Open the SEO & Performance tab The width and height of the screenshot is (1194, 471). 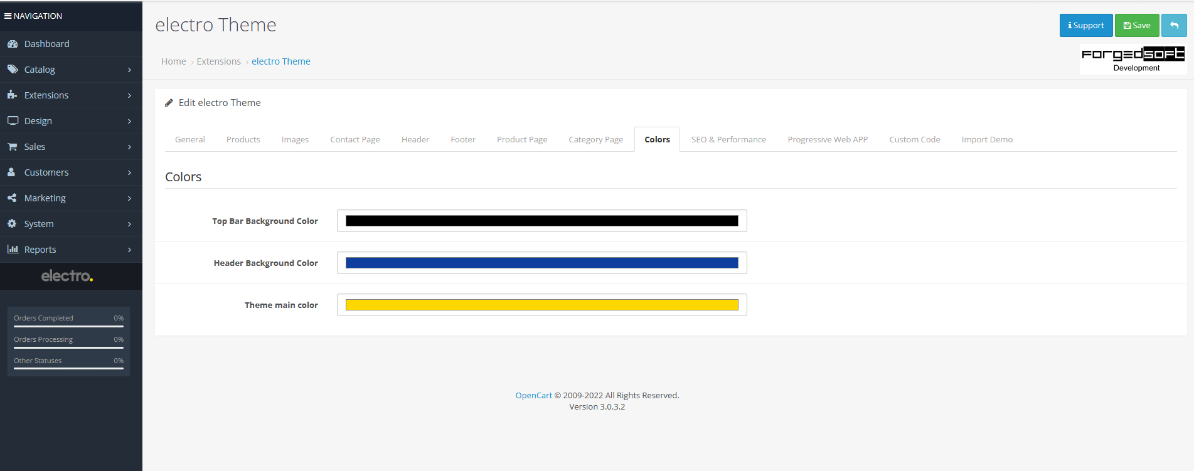pos(728,139)
